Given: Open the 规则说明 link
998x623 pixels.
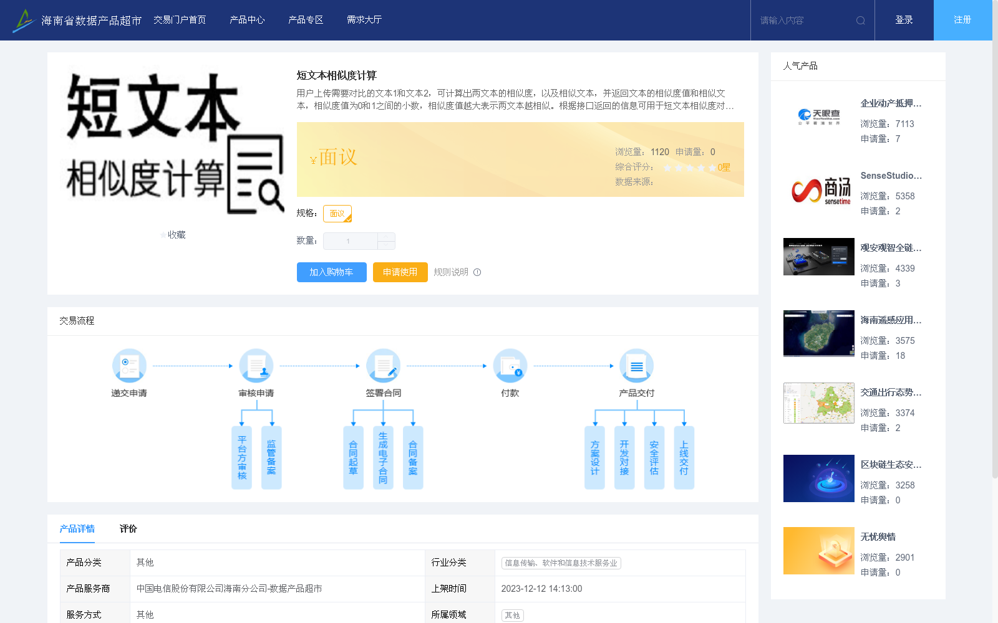Looking at the screenshot, I should (x=451, y=272).
